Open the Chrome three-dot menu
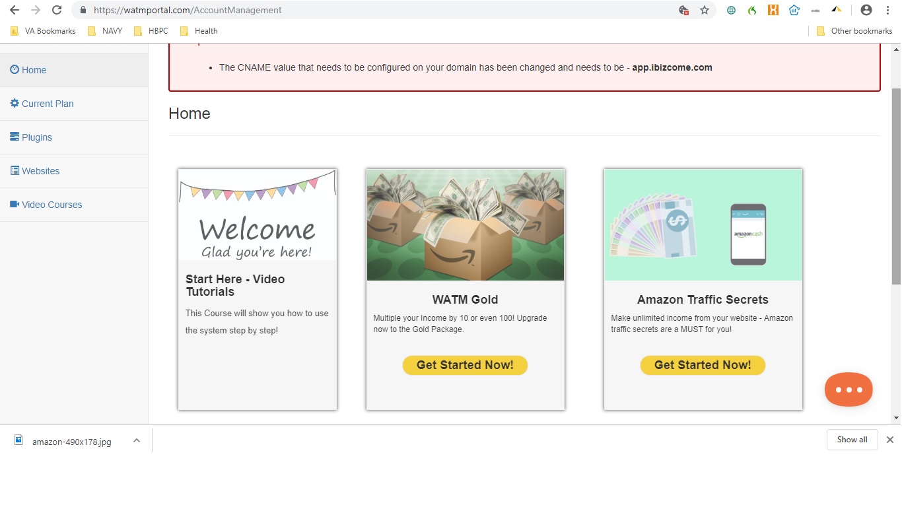902x507 pixels. [888, 10]
